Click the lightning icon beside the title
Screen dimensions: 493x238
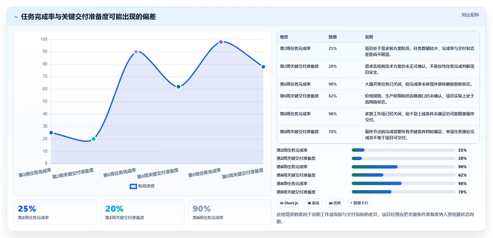click(16, 17)
